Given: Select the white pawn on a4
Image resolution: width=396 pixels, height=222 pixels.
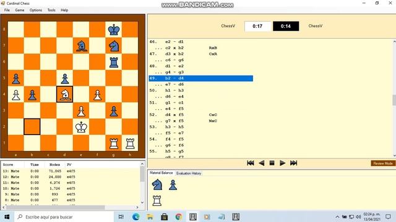Looking at the screenshot, I should click(x=16, y=94).
